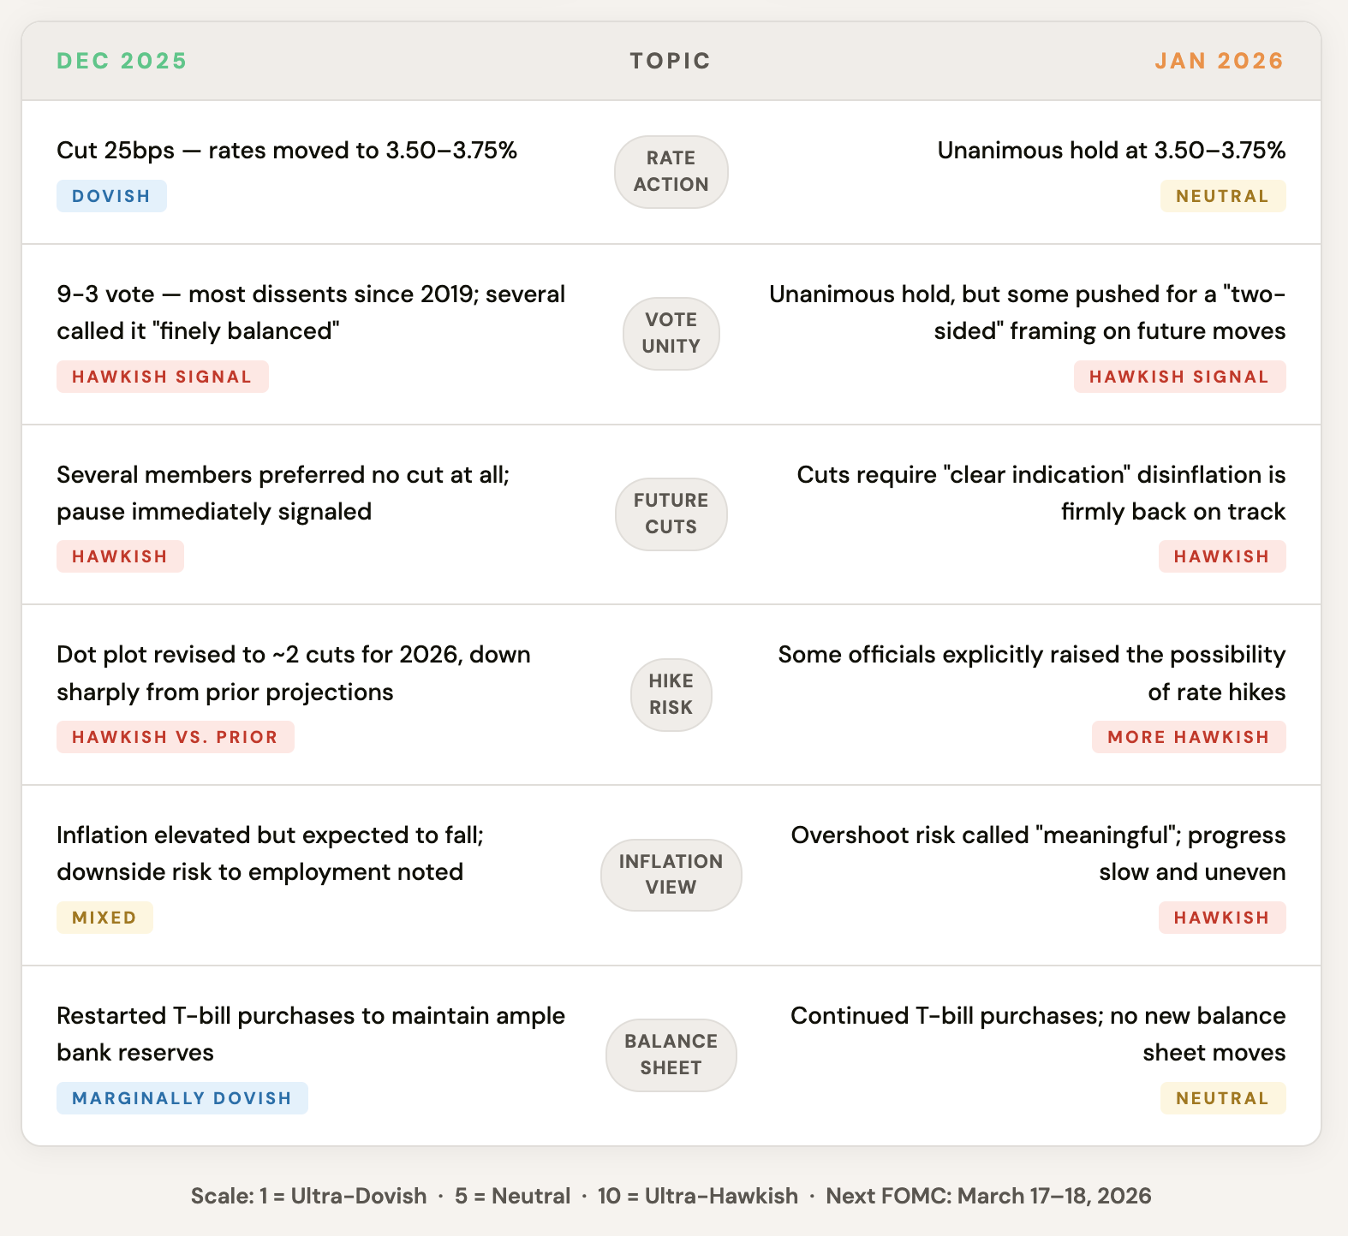Click the HAWKISH VS. PRIOR tag
This screenshot has height=1236, width=1348.
coord(175,737)
